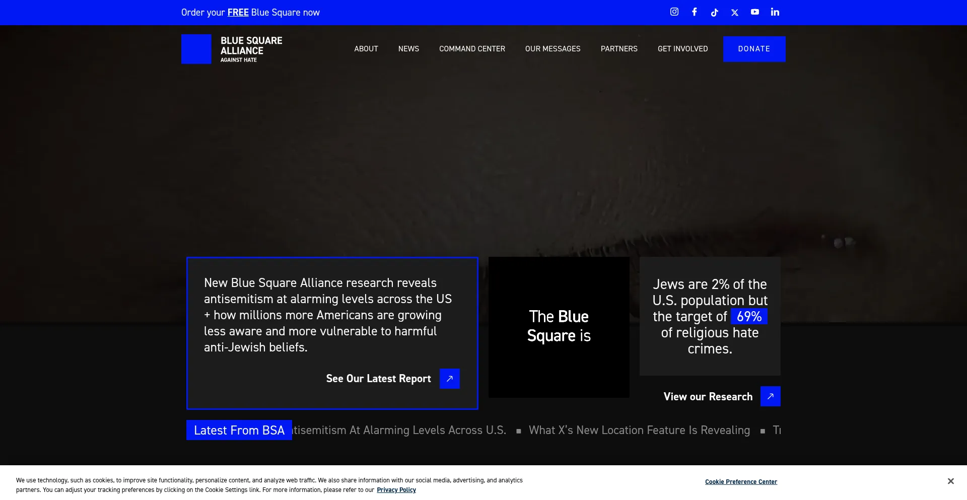Expand the COMMAND CENTER navigation entry
The width and height of the screenshot is (967, 500).
[472, 49]
